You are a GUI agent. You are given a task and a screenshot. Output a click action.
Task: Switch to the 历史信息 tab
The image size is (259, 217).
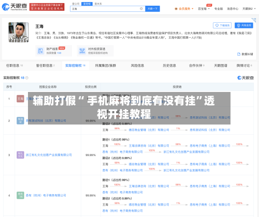[x=169, y=66]
